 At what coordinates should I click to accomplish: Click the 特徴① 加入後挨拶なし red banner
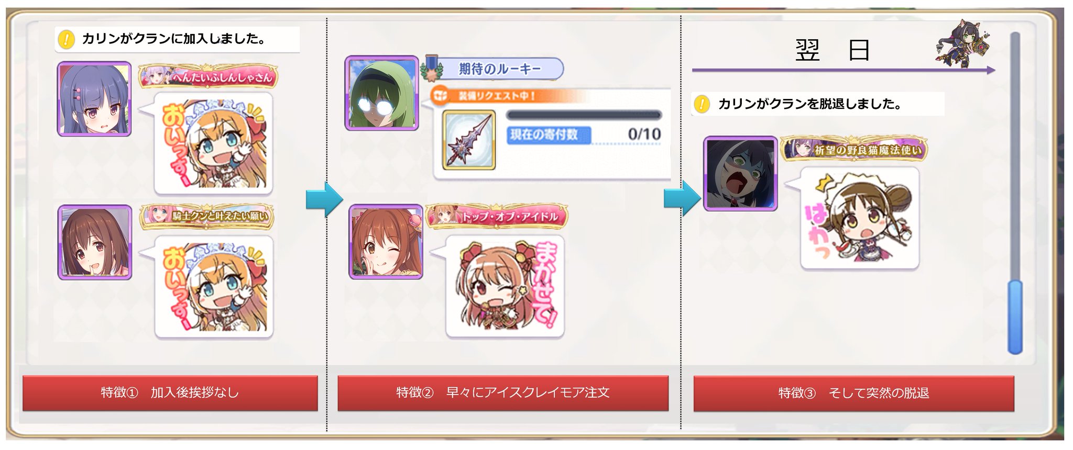coord(170,392)
